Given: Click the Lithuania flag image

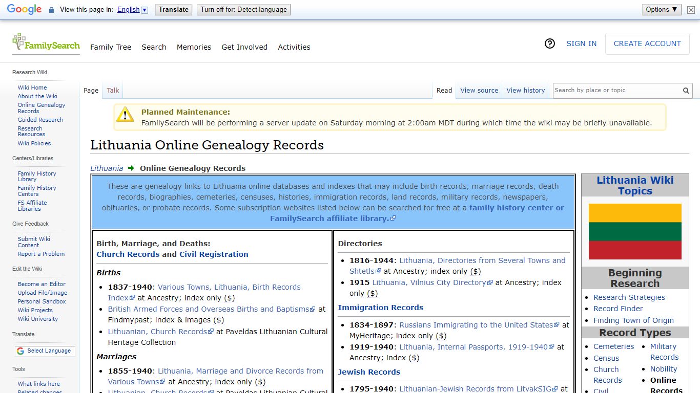Looking at the screenshot, I should (635, 231).
